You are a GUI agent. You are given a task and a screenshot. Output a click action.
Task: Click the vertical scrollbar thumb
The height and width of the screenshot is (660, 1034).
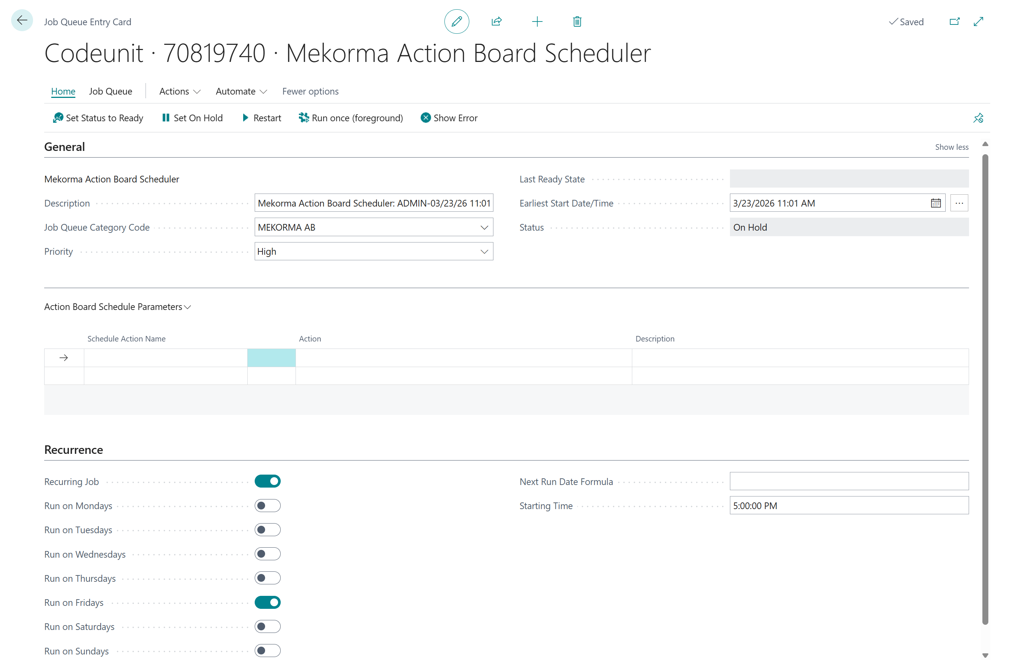985,389
